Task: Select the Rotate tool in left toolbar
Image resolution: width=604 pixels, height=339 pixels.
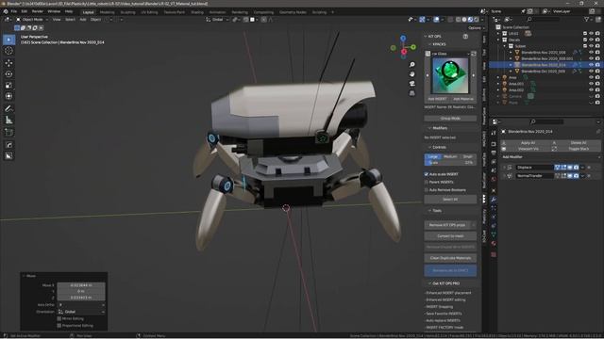Action: pos(8,73)
